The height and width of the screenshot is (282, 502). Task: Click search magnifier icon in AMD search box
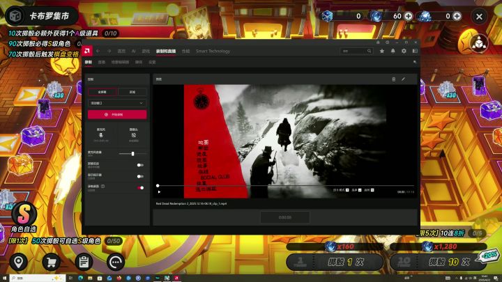click(369, 51)
